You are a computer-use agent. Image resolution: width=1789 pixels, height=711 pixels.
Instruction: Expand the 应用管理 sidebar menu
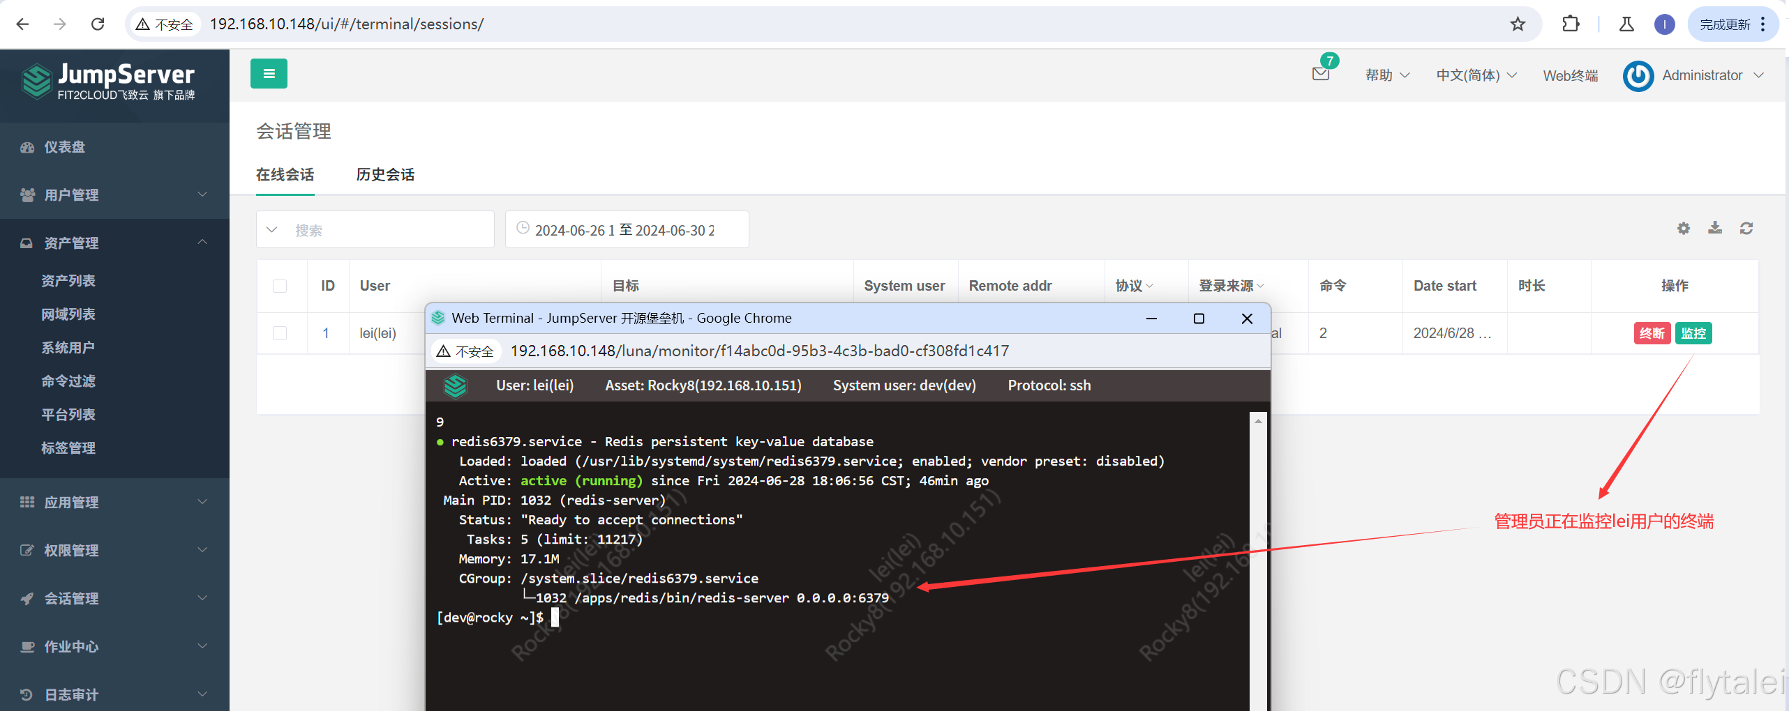coord(114,502)
